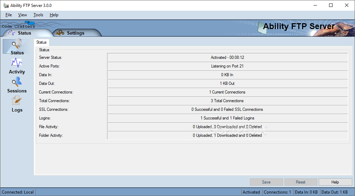This screenshot has height=196, width=355.
Task: Click 'Data In: 0 KB' status bar entry
Action: 306,192
